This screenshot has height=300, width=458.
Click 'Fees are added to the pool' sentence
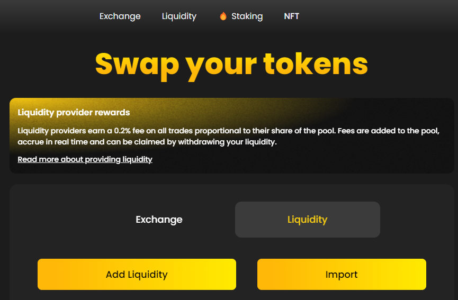(x=389, y=131)
